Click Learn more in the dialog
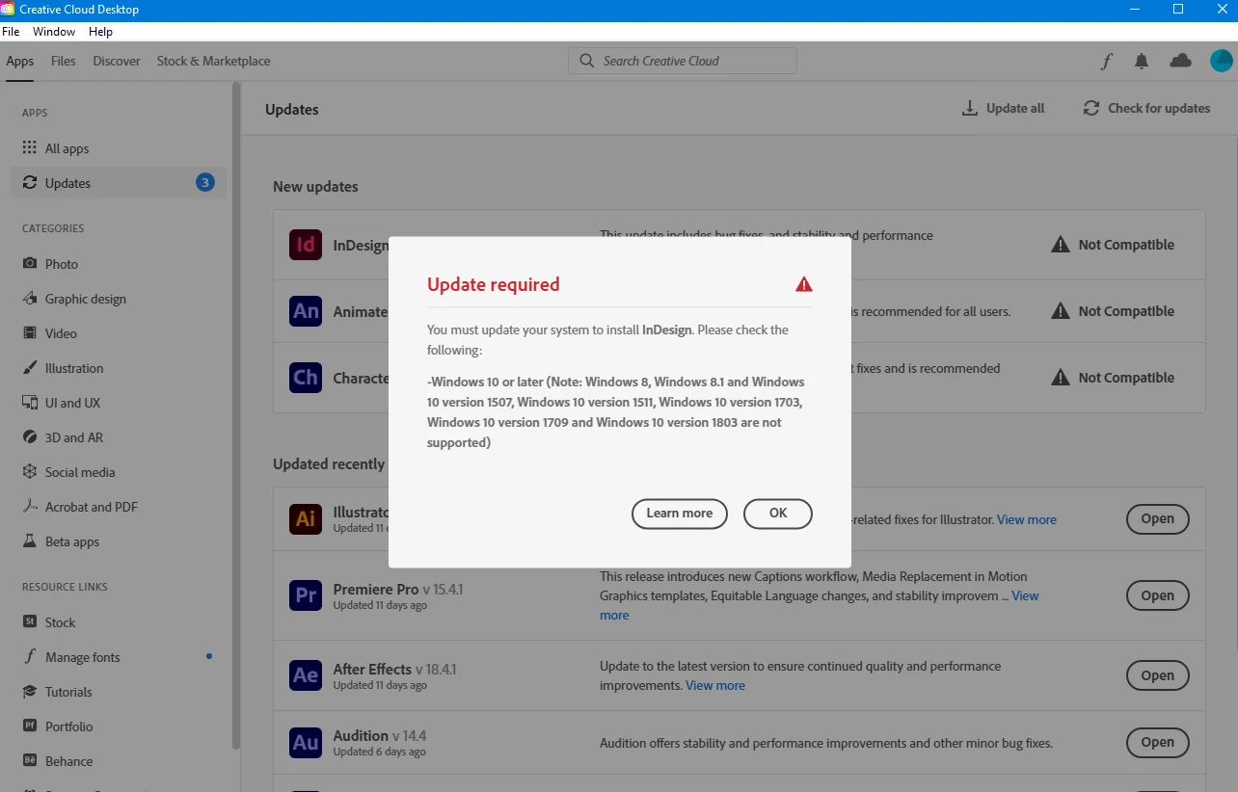The height and width of the screenshot is (792, 1238). tap(680, 514)
